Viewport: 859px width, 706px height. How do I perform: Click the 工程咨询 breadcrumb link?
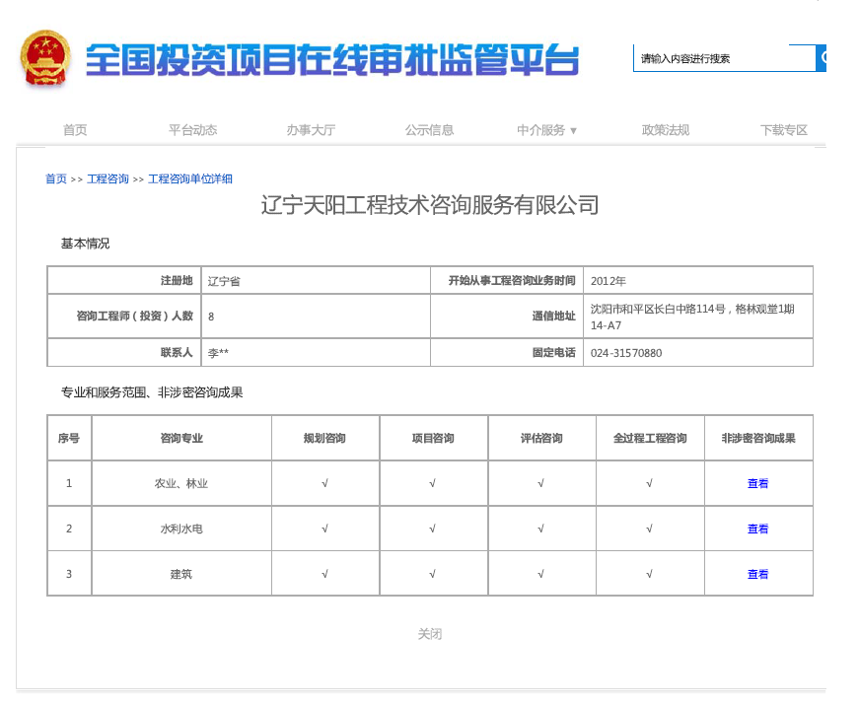point(107,179)
